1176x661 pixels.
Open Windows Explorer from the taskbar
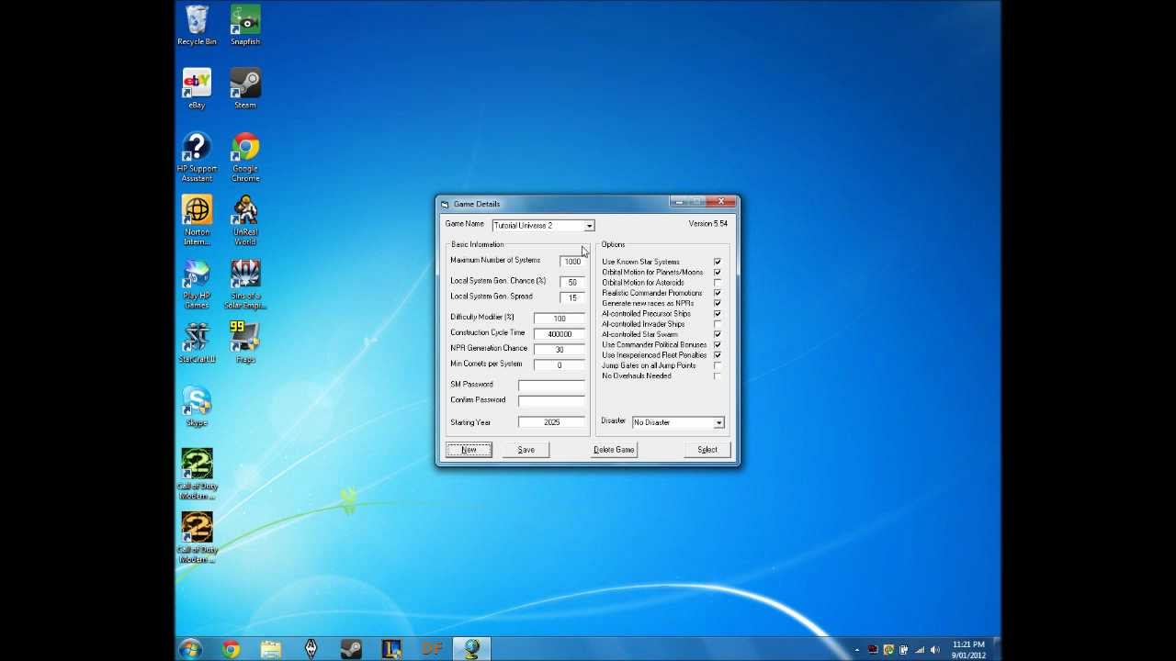click(x=271, y=649)
